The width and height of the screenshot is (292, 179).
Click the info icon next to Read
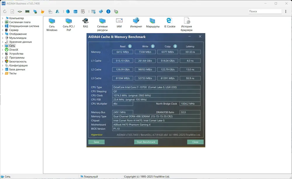point(130,46)
